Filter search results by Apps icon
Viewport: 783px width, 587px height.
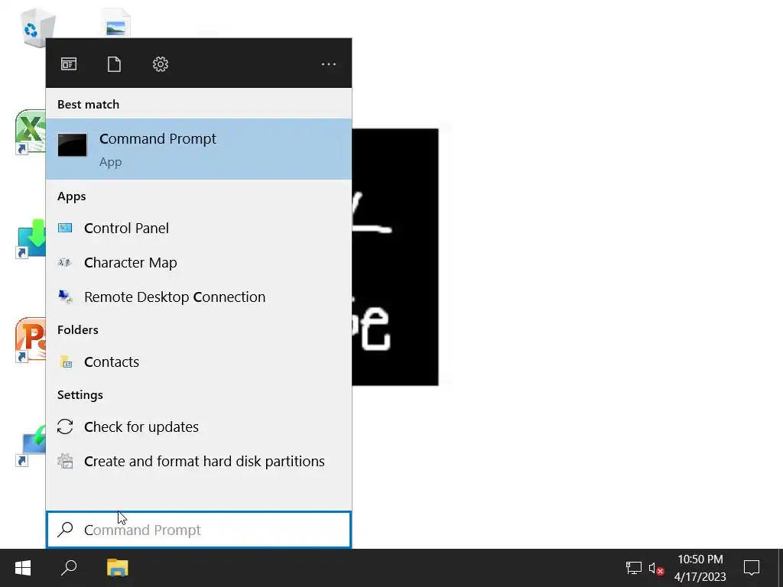coord(69,64)
